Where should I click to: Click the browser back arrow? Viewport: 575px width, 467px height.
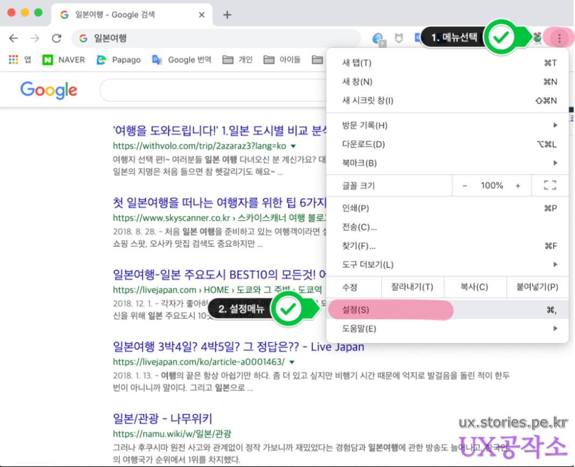(x=13, y=38)
